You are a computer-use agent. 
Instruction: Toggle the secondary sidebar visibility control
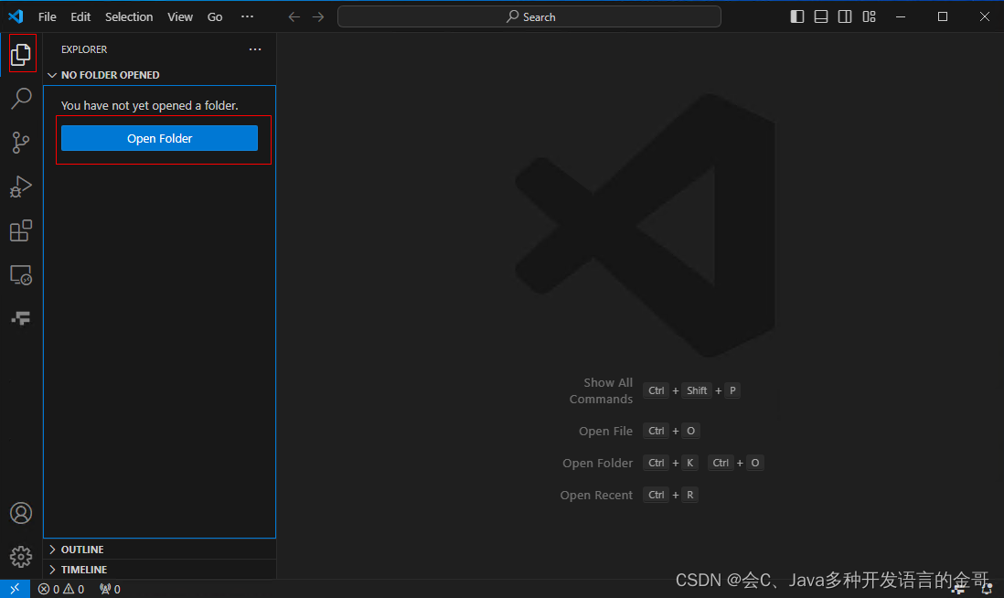[844, 16]
